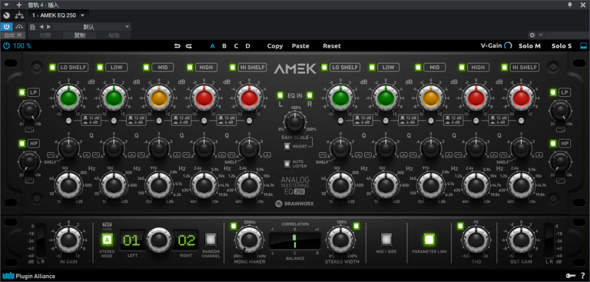Screen dimensions: 590x282
Task: Click the LEFT channel 01 display
Action: (132, 240)
